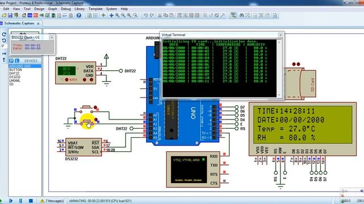
Task: Open the Help menu
Action: [x=124, y=9]
